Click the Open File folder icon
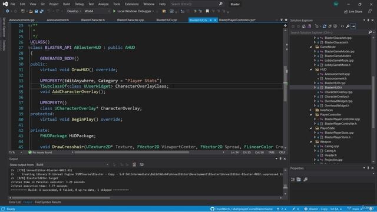 (x=31, y=11)
